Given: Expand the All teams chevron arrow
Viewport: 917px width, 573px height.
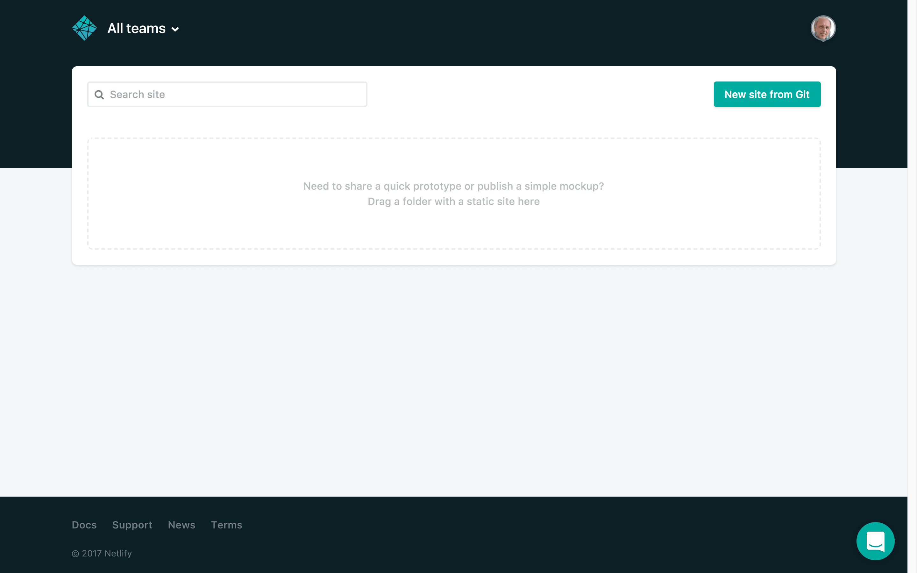Looking at the screenshot, I should click(175, 29).
